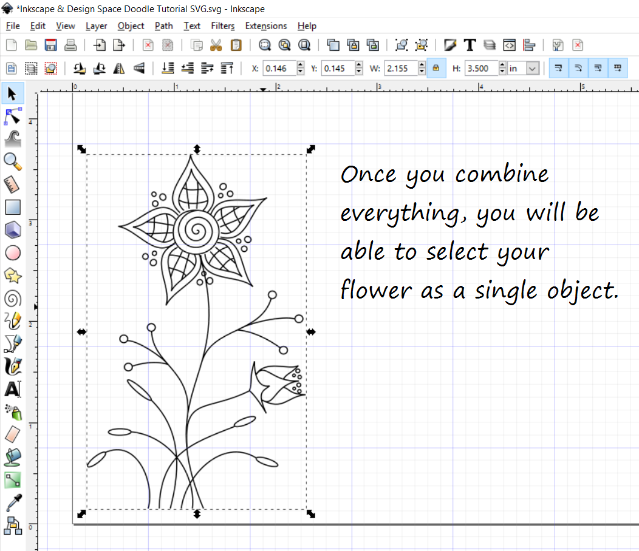
Task: Flip the selected flower horizontally
Action: tap(119, 68)
